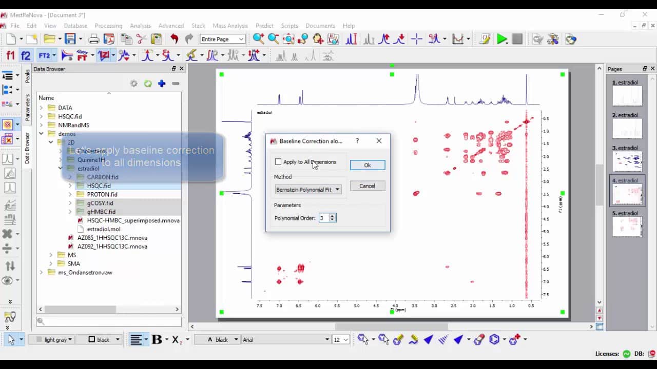
Task: Open the light gray fill color dropdown
Action: point(51,339)
